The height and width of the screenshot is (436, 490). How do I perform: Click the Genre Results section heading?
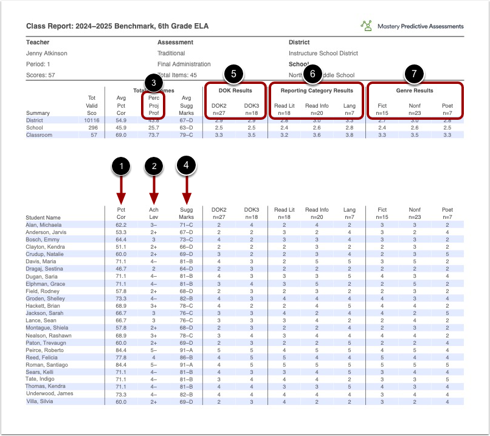(415, 91)
